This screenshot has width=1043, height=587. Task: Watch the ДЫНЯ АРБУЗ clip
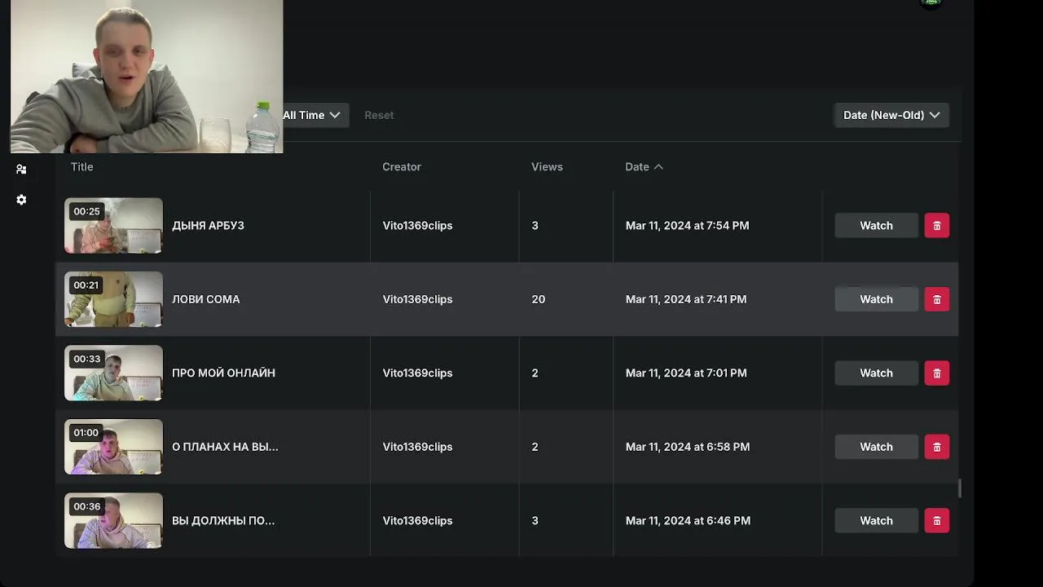[x=876, y=226]
